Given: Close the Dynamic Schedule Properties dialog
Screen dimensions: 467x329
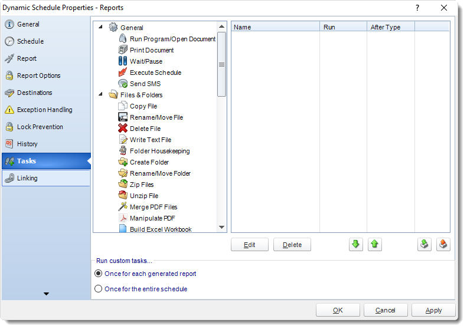Looking at the screenshot, I should (444, 8).
